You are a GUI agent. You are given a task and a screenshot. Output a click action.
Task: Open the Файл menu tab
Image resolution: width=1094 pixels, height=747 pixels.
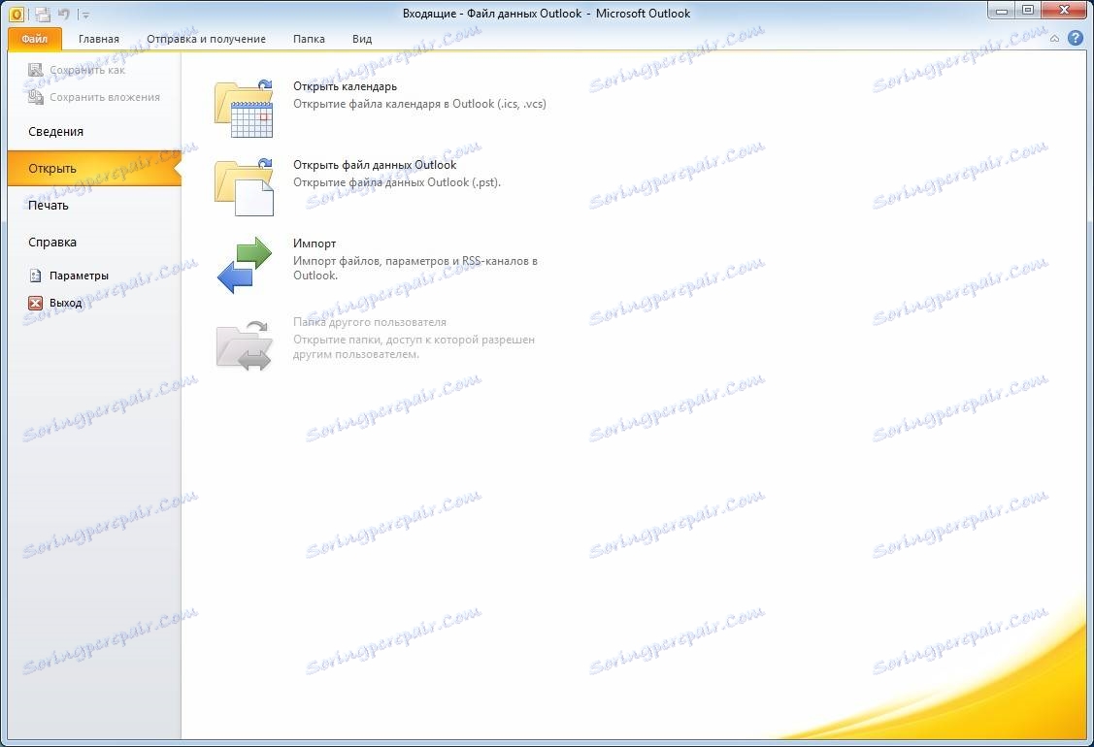click(34, 39)
